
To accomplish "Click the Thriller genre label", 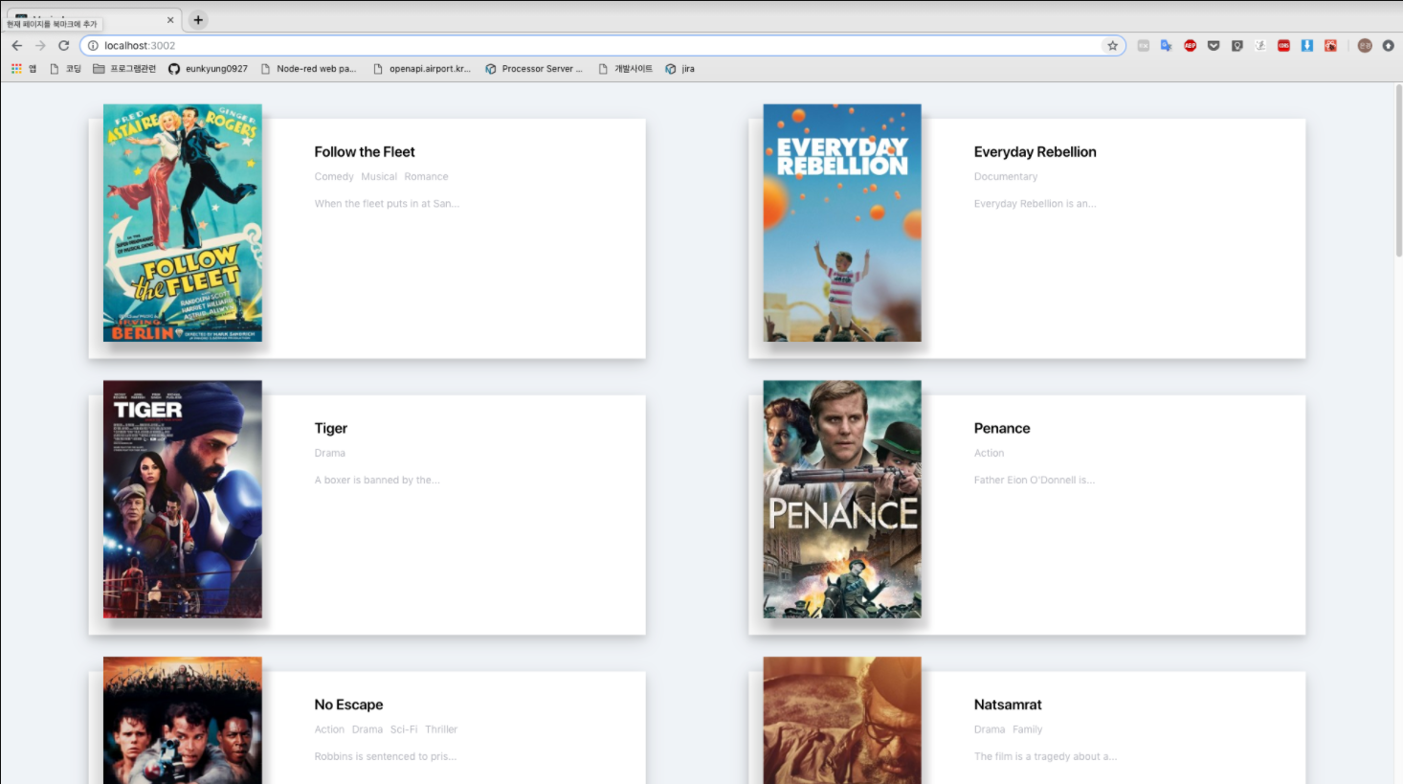I will click(441, 729).
